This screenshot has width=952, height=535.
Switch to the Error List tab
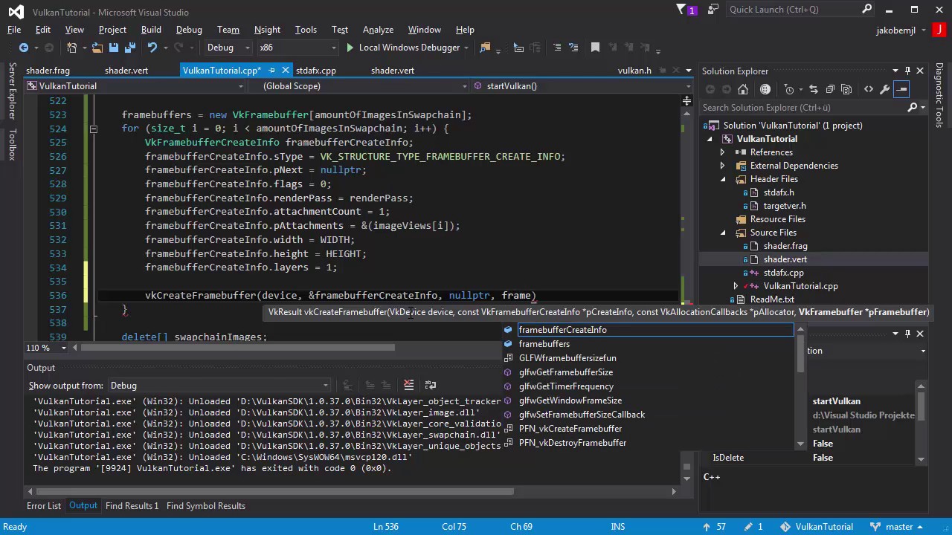click(44, 506)
